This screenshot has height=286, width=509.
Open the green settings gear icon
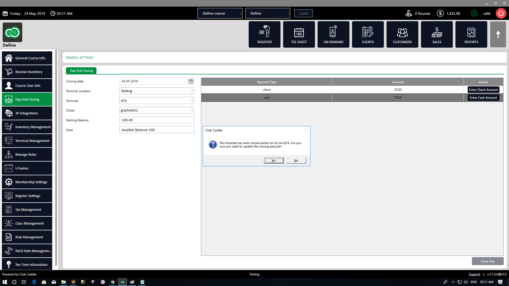point(474,13)
